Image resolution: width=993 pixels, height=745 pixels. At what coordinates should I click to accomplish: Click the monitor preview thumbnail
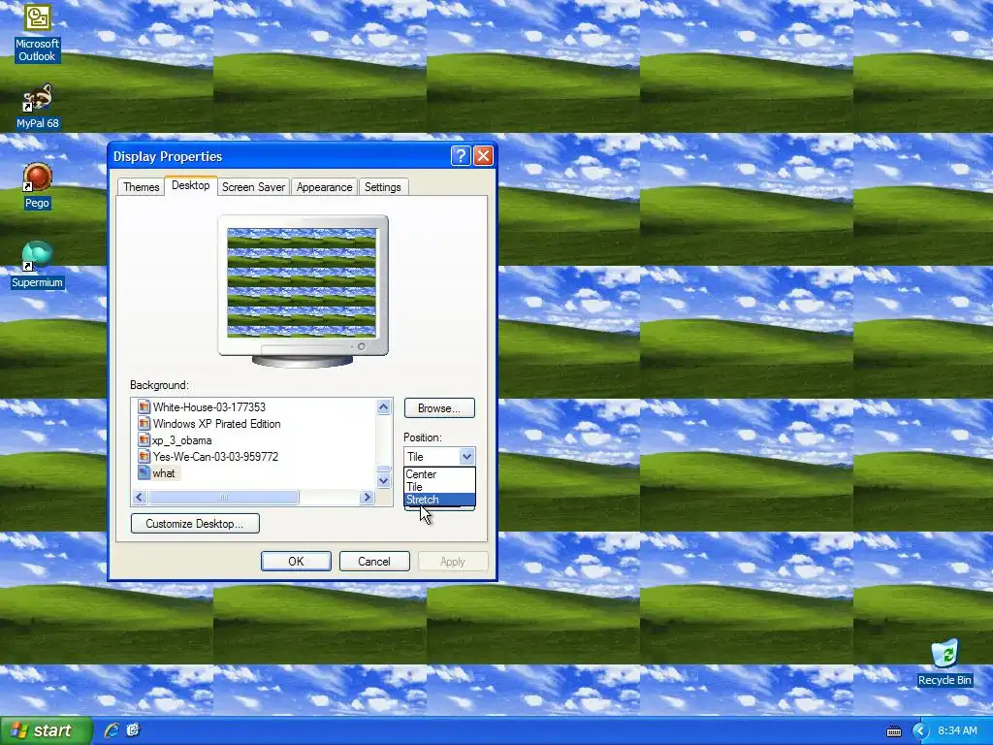tap(303, 291)
